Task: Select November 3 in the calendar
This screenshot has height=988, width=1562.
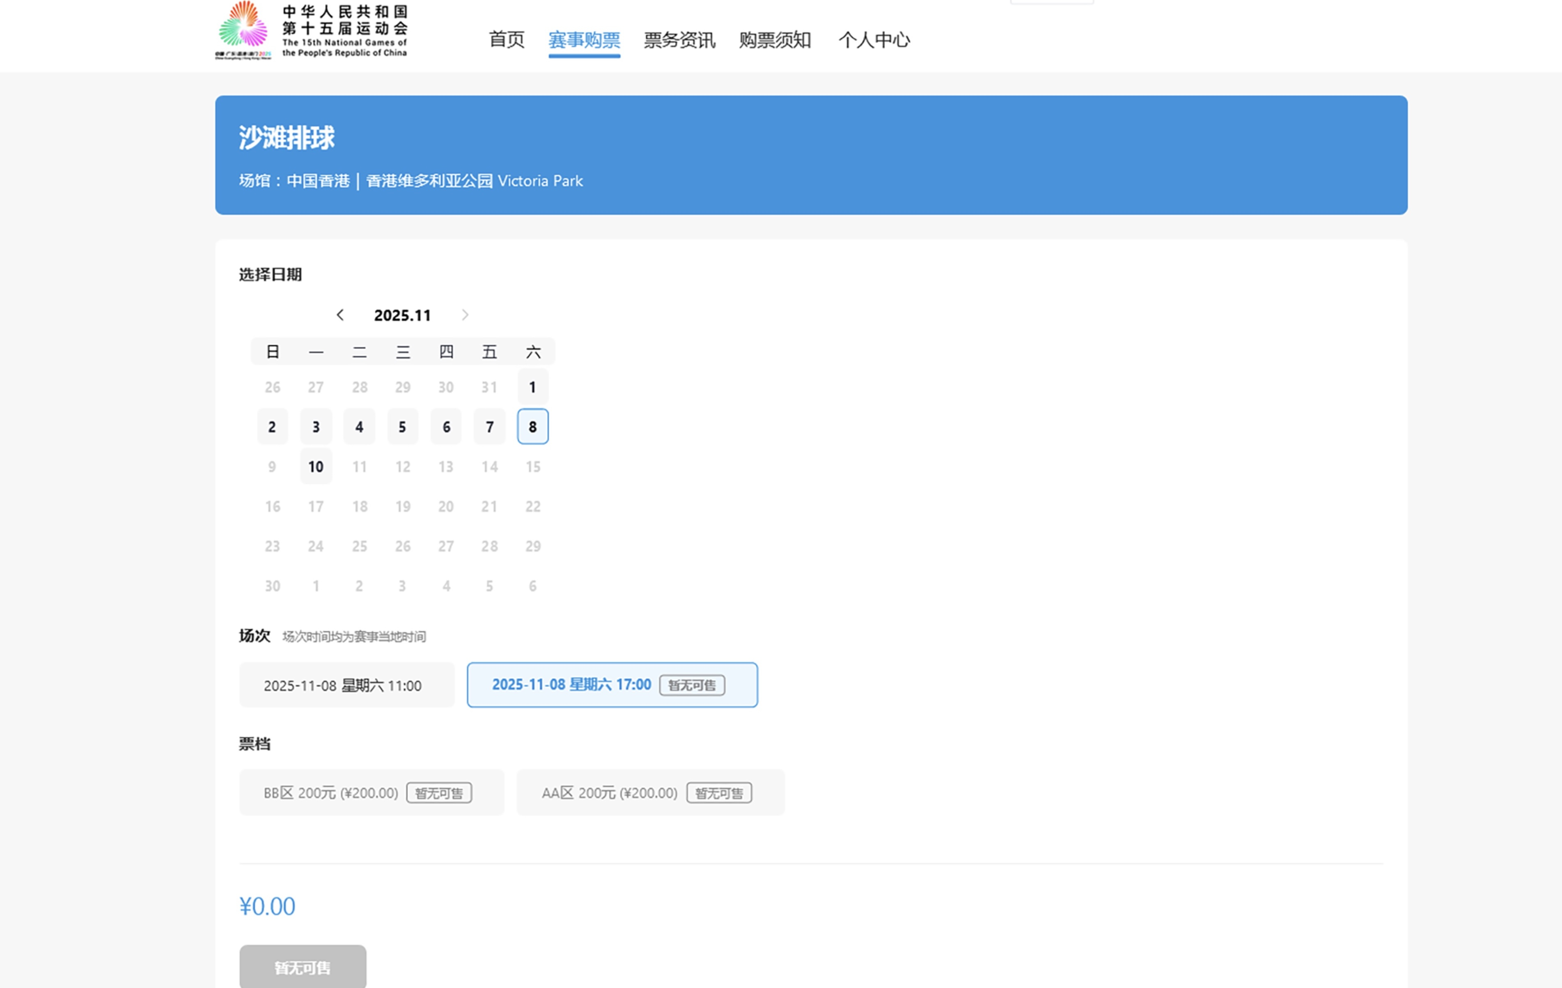Action: [x=316, y=427]
